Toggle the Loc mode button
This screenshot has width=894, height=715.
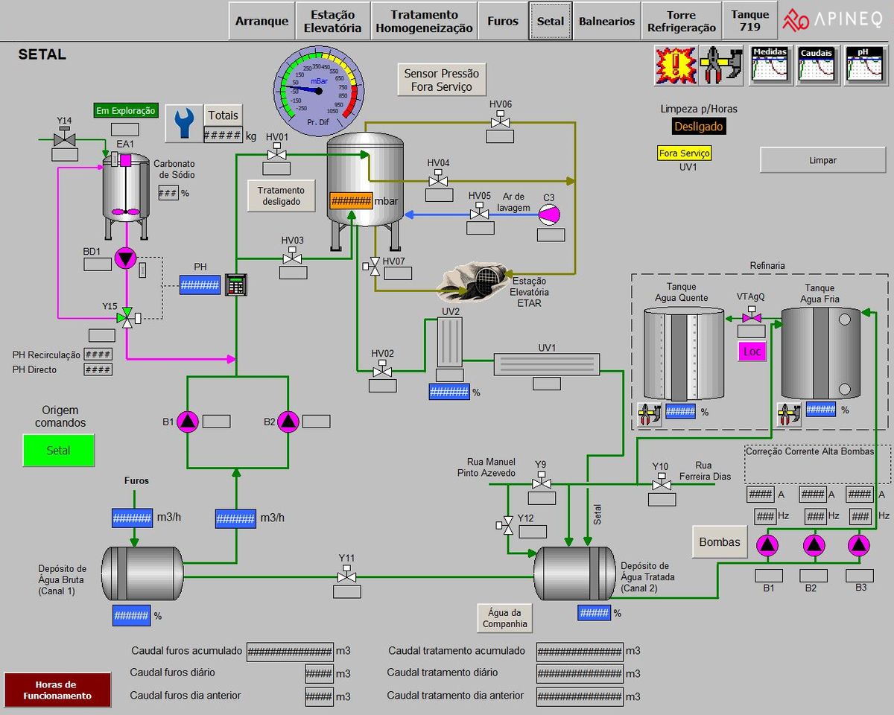pyautogui.click(x=752, y=351)
